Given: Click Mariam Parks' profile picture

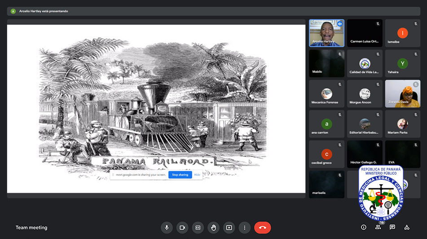Looking at the screenshot, I should pyautogui.click(x=402, y=124).
